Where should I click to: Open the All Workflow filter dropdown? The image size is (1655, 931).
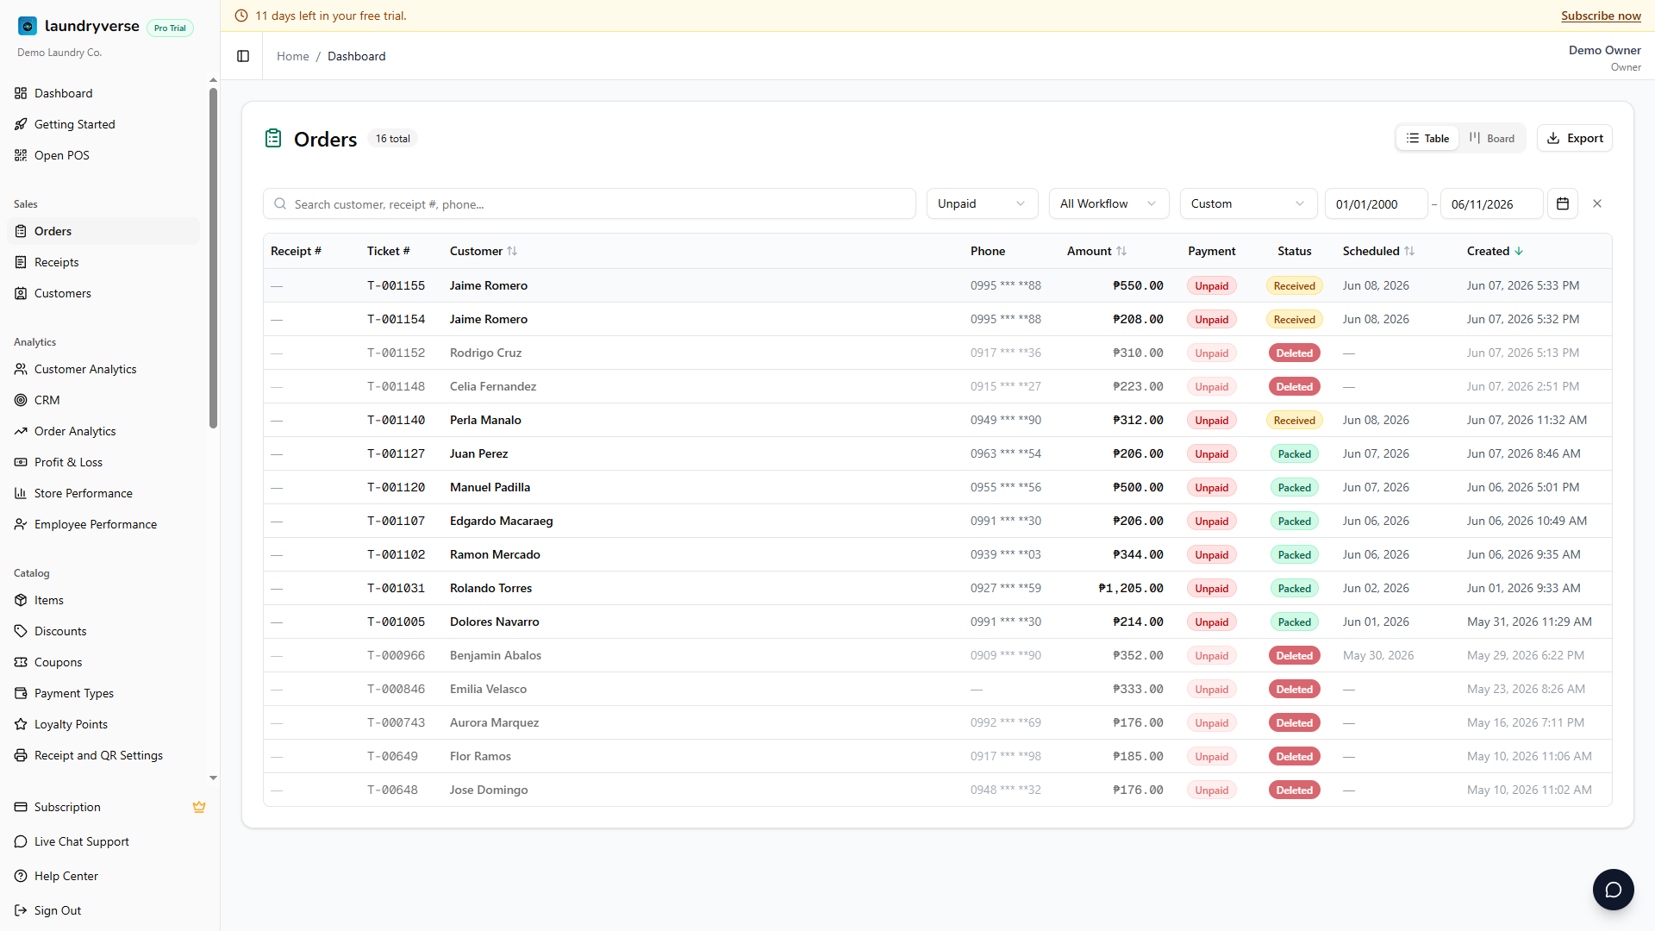pyautogui.click(x=1109, y=203)
